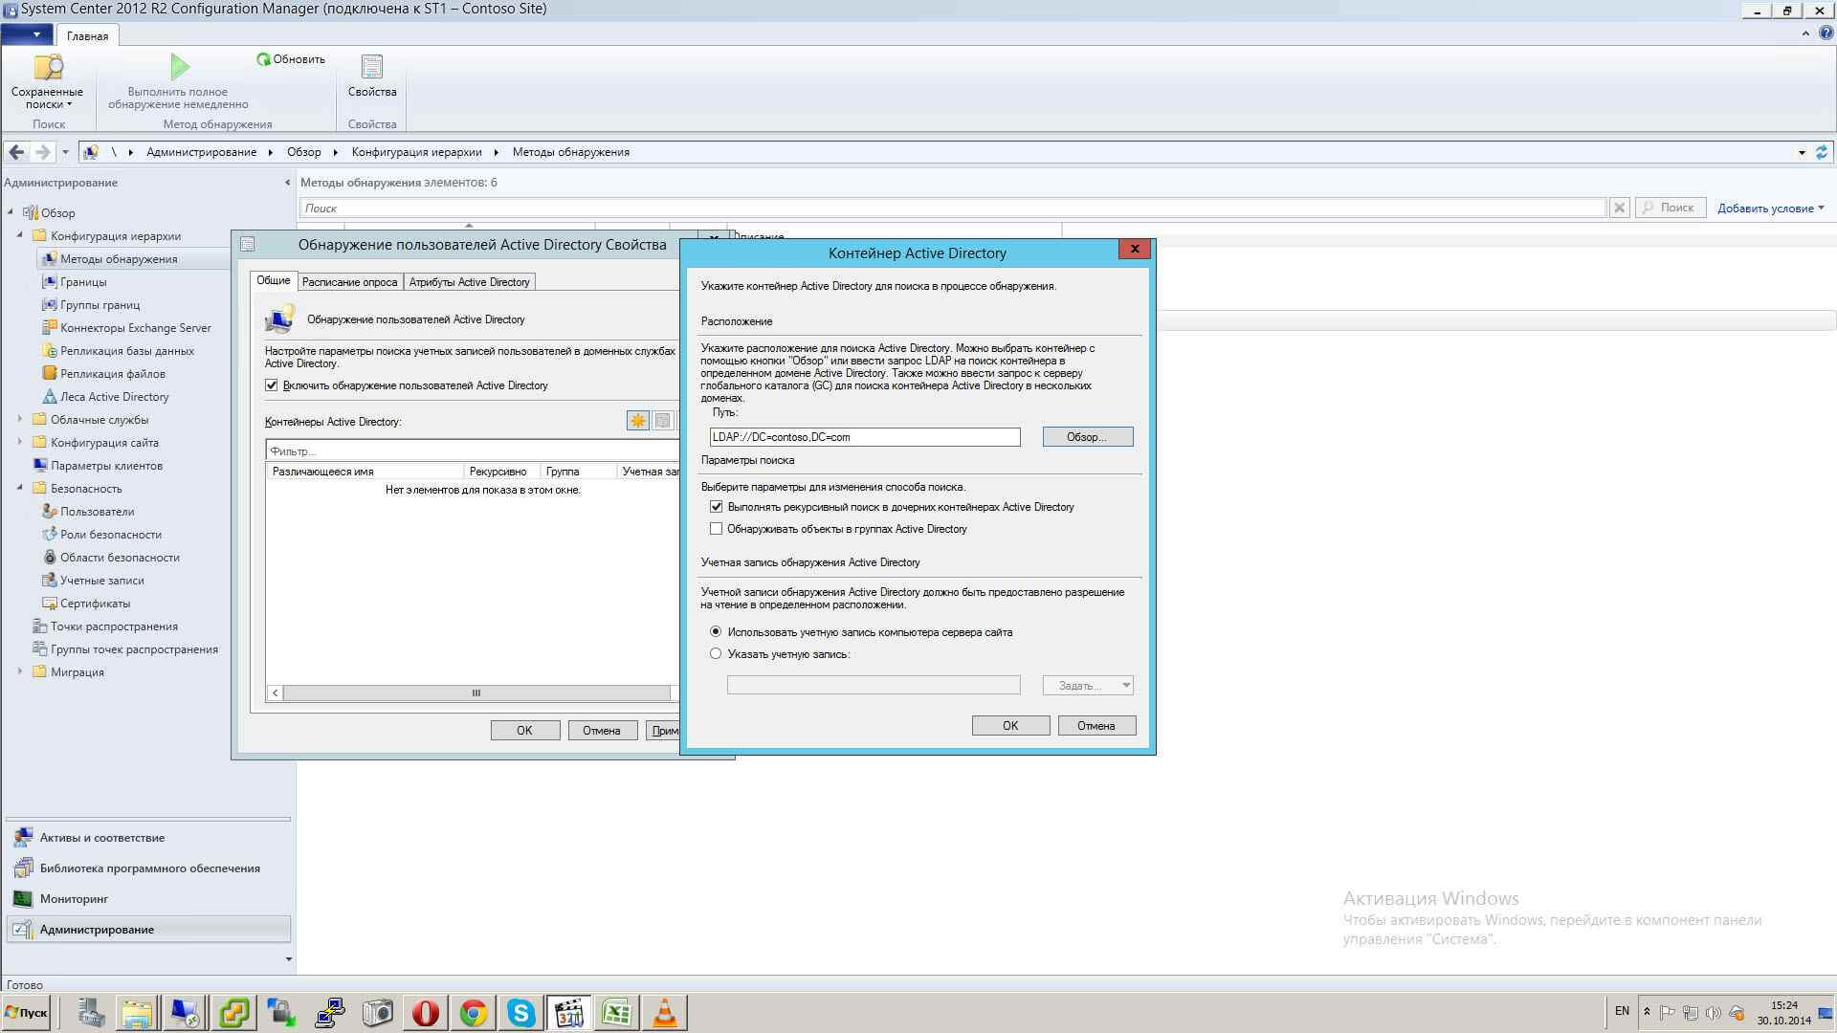
Task: Click the Chrome icon in taskbar
Action: pos(474,1013)
